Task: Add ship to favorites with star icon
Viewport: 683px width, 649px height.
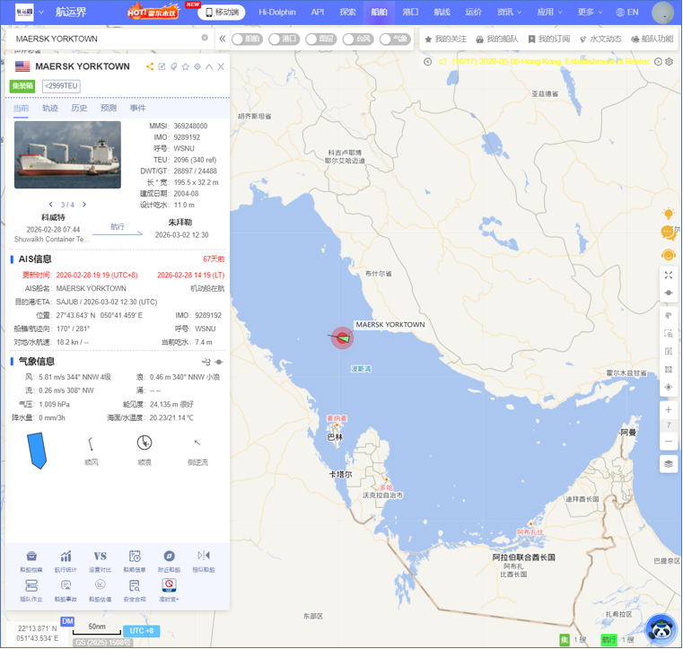Action: 186,66
